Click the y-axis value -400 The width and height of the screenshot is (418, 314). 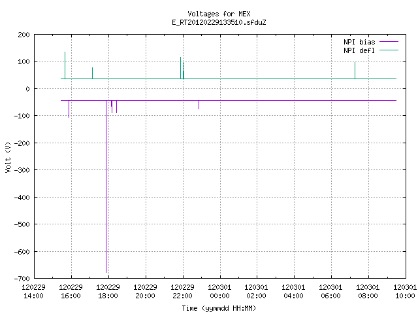(22, 198)
